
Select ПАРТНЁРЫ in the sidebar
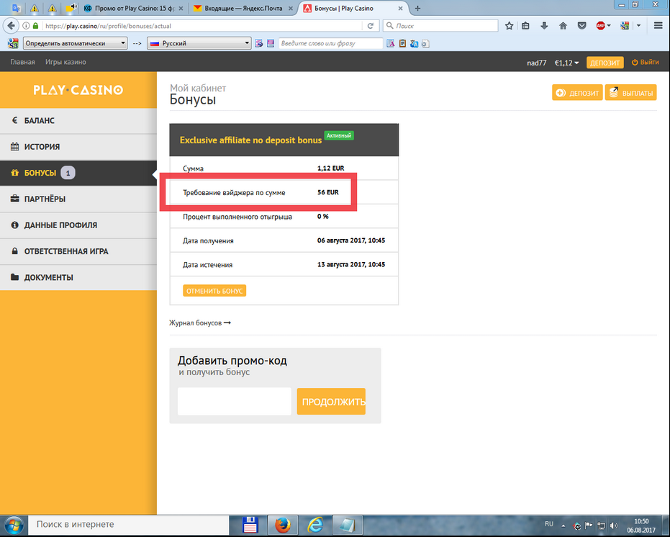[78, 199]
